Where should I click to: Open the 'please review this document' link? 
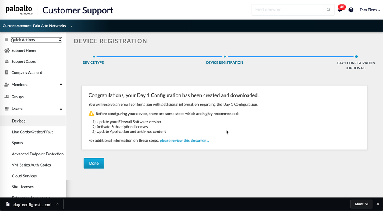[x=184, y=141]
